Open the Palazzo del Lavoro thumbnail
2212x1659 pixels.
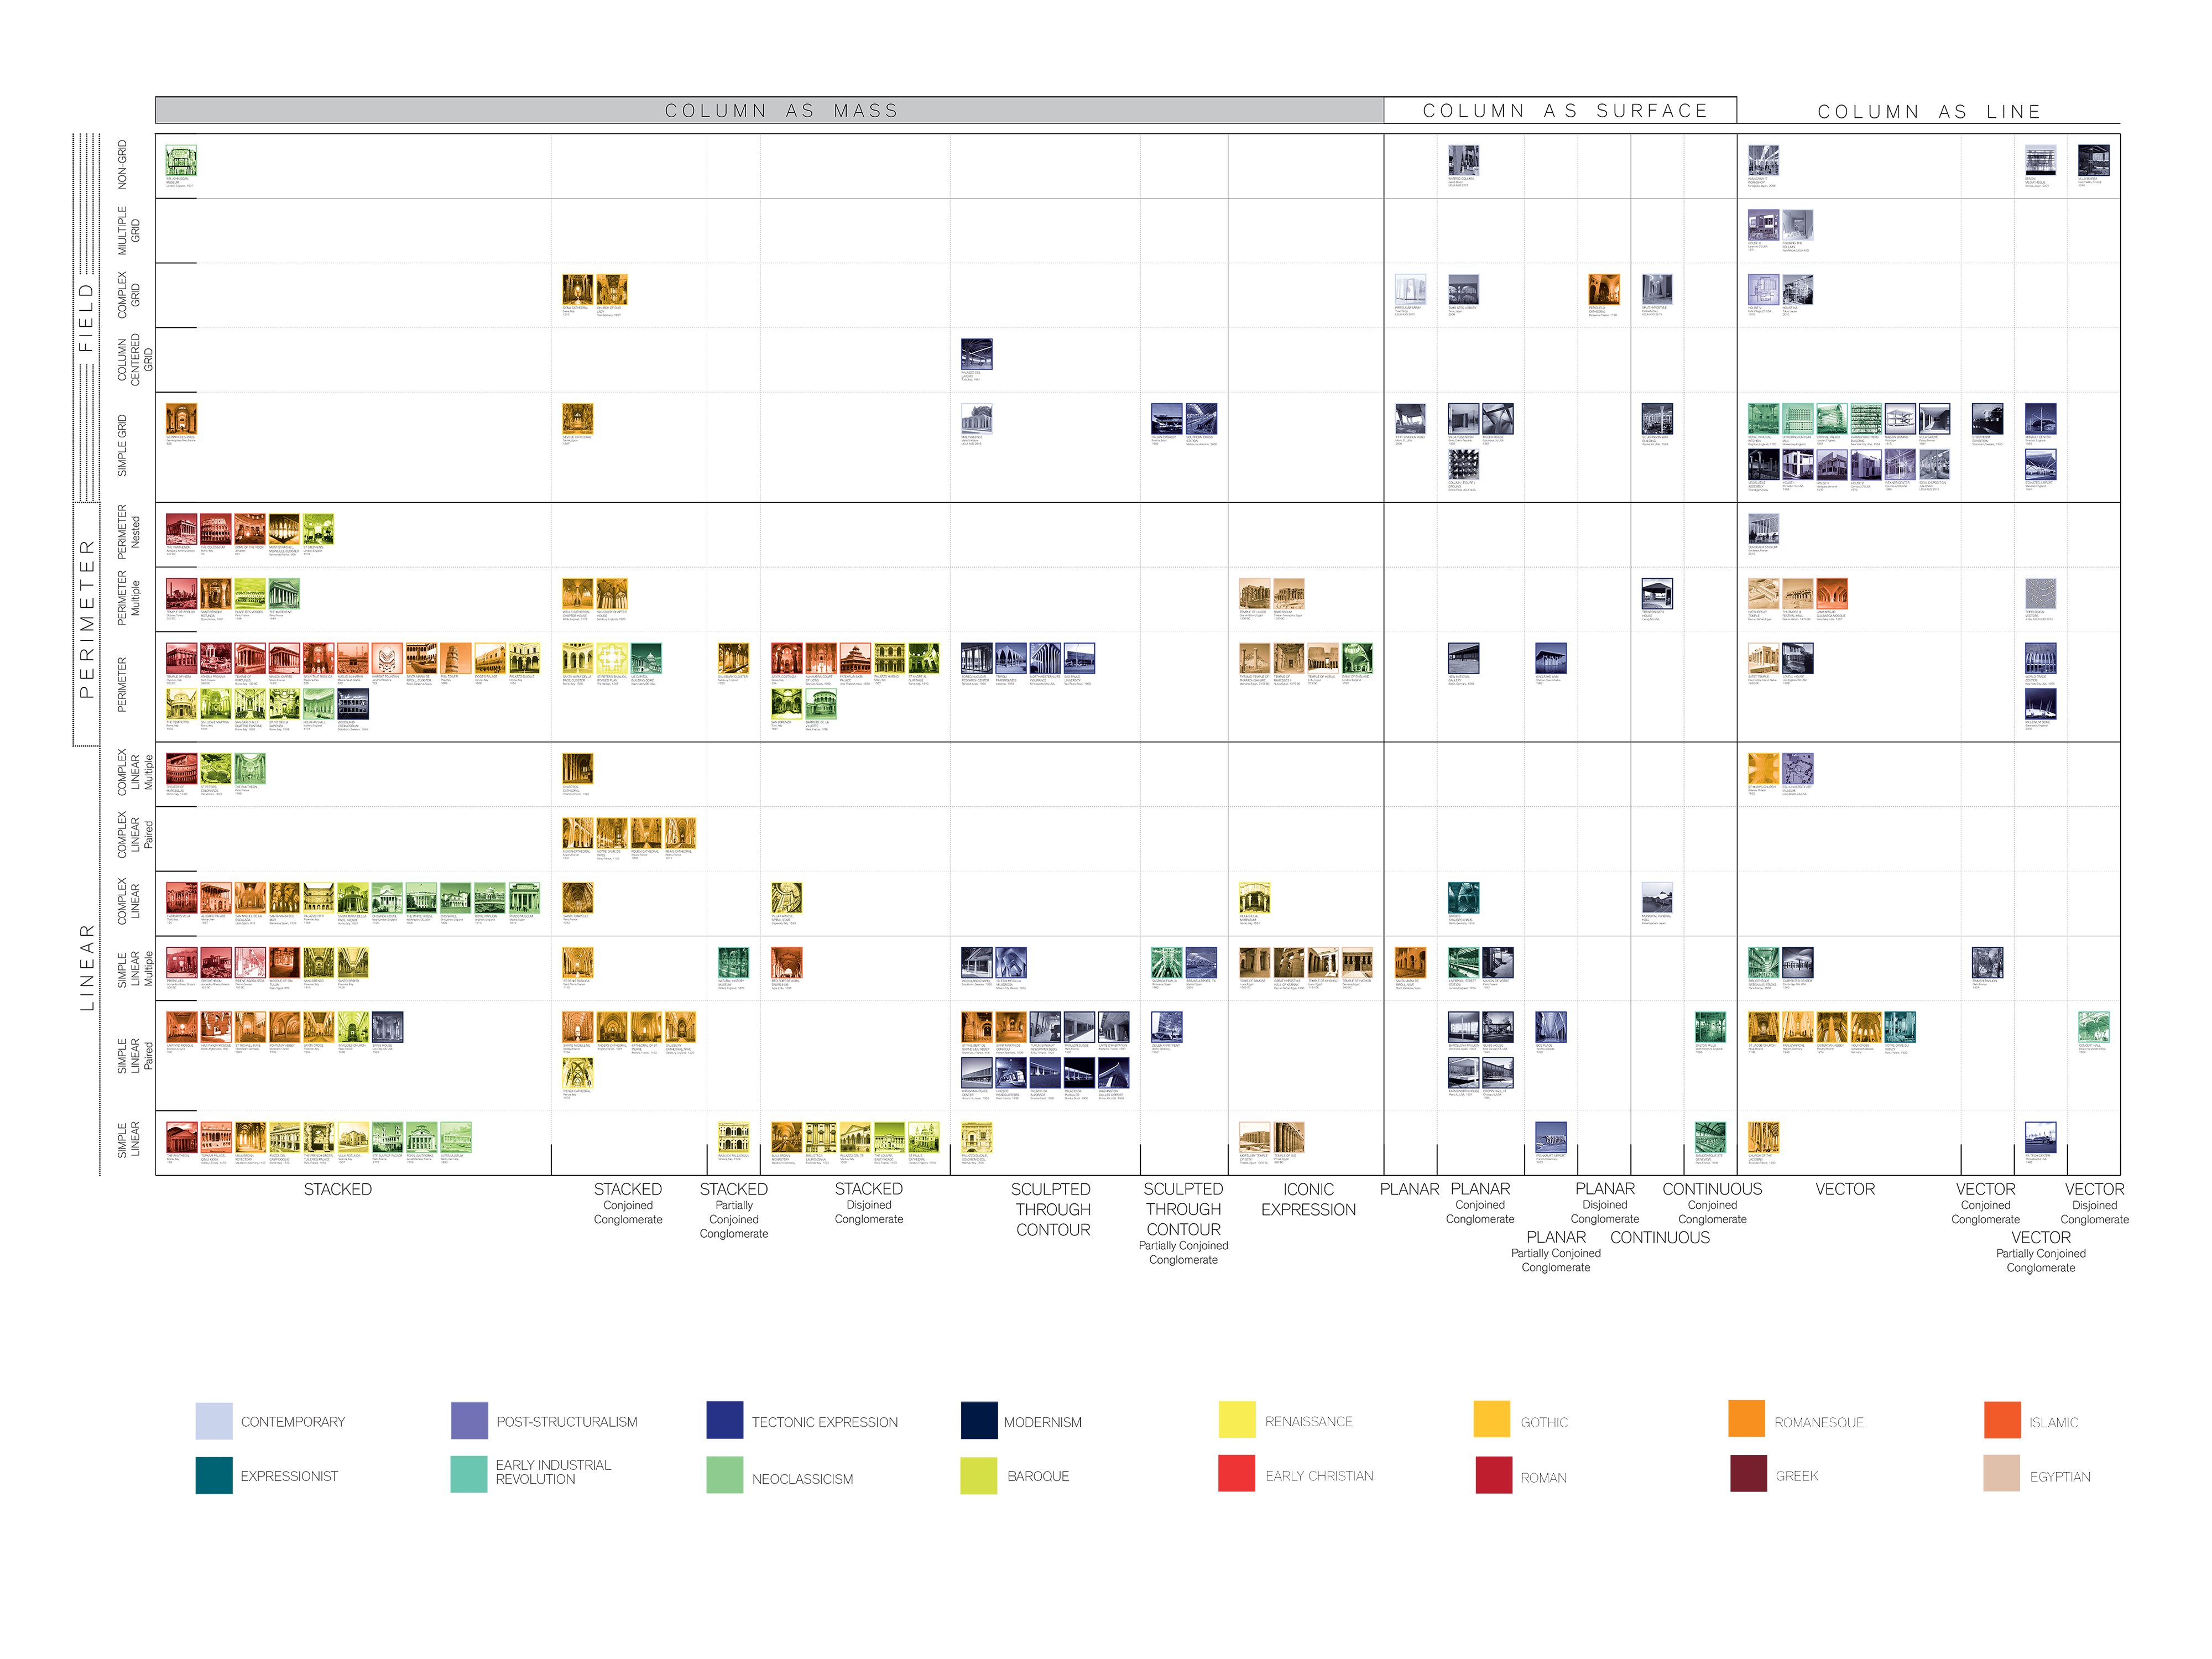(976, 354)
